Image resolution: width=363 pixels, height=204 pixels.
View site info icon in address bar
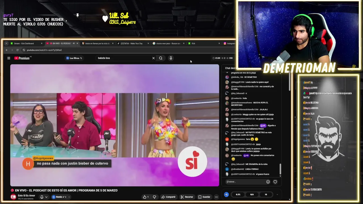coord(24,50)
